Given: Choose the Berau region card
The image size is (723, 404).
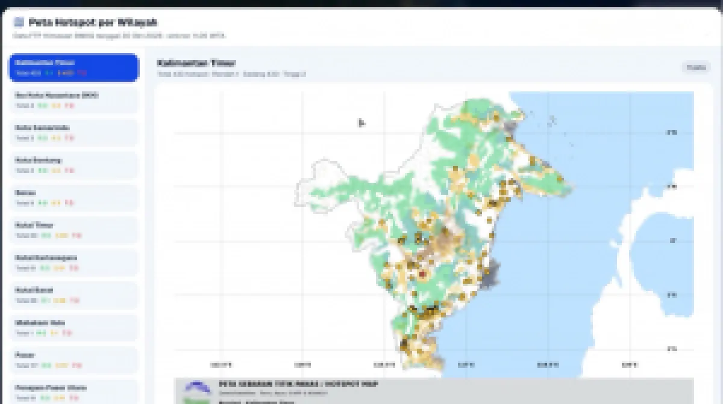Looking at the screenshot, I should (x=74, y=197).
